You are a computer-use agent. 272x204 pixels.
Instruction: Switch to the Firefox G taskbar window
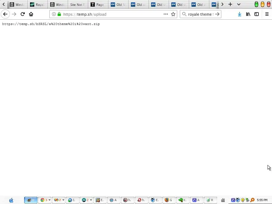point(169,200)
